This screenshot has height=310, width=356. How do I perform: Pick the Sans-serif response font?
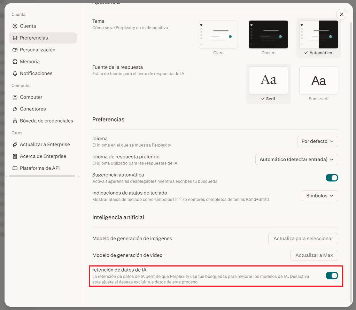coord(318,80)
